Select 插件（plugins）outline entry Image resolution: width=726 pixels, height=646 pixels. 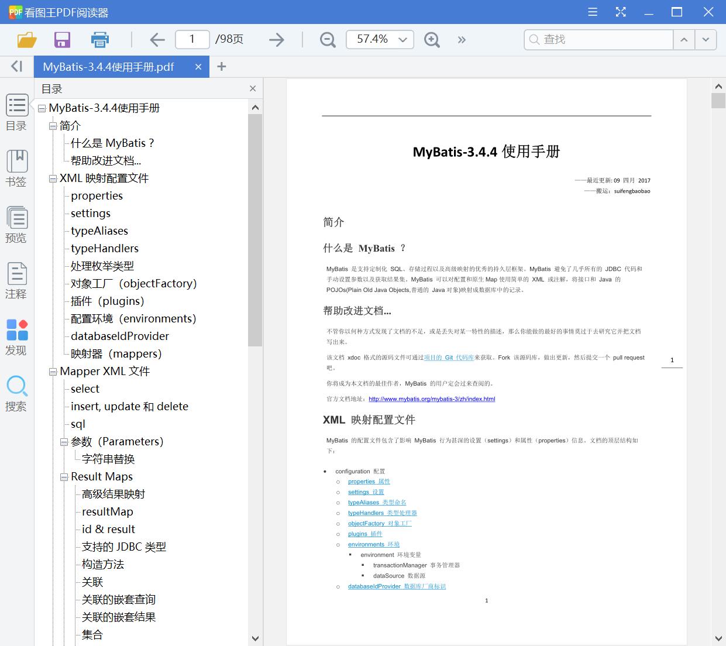click(x=108, y=301)
